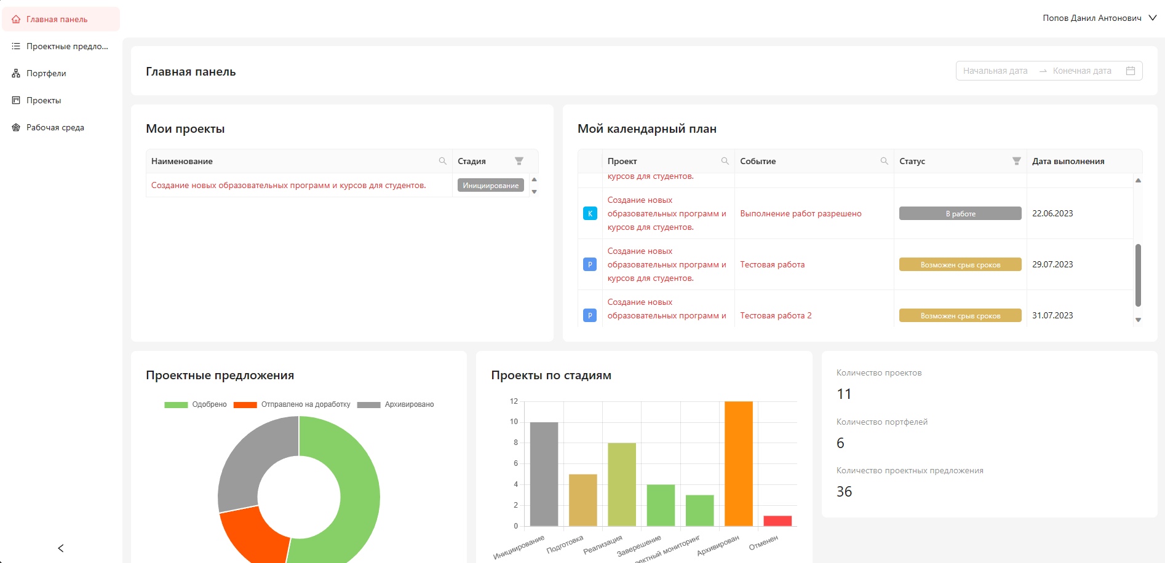1165x563 pixels.
Task: Click the Количество портфелей value 6
Action: coord(840,443)
